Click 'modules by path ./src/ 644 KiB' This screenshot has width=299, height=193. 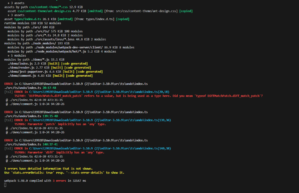[29, 27]
